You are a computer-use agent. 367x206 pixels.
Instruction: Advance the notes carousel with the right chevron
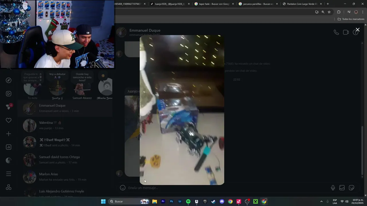click(107, 86)
